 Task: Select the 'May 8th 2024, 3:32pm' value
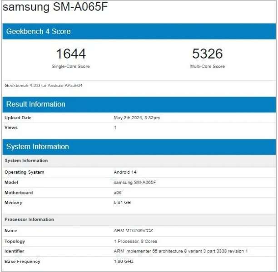(x=137, y=118)
